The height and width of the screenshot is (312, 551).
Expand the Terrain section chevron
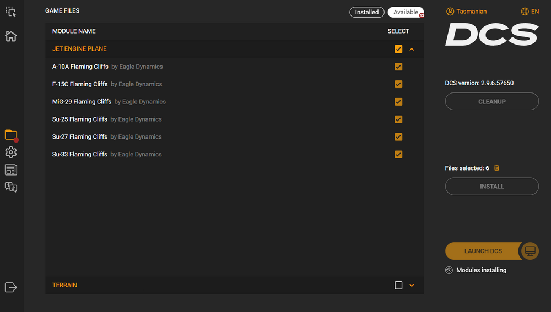(412, 285)
